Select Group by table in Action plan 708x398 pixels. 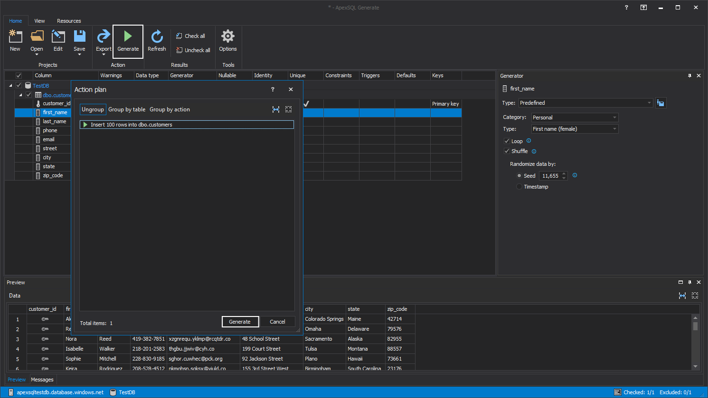point(127,109)
